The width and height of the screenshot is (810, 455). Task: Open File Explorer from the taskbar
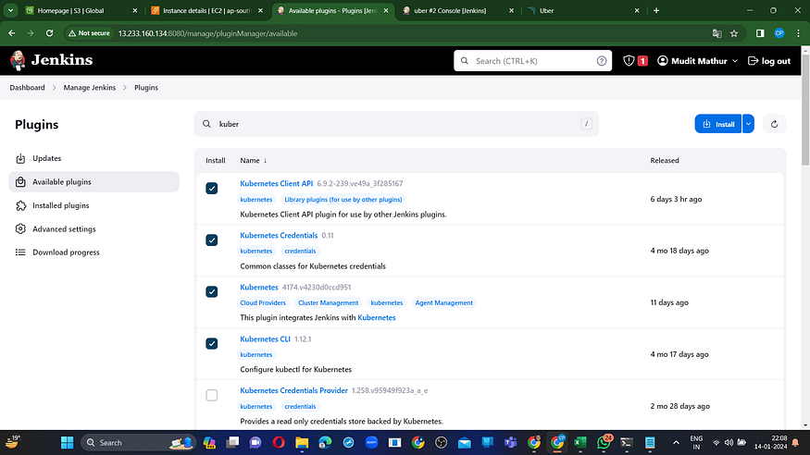point(302,443)
